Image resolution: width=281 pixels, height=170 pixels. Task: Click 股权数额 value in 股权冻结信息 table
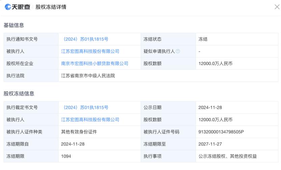[215, 120]
